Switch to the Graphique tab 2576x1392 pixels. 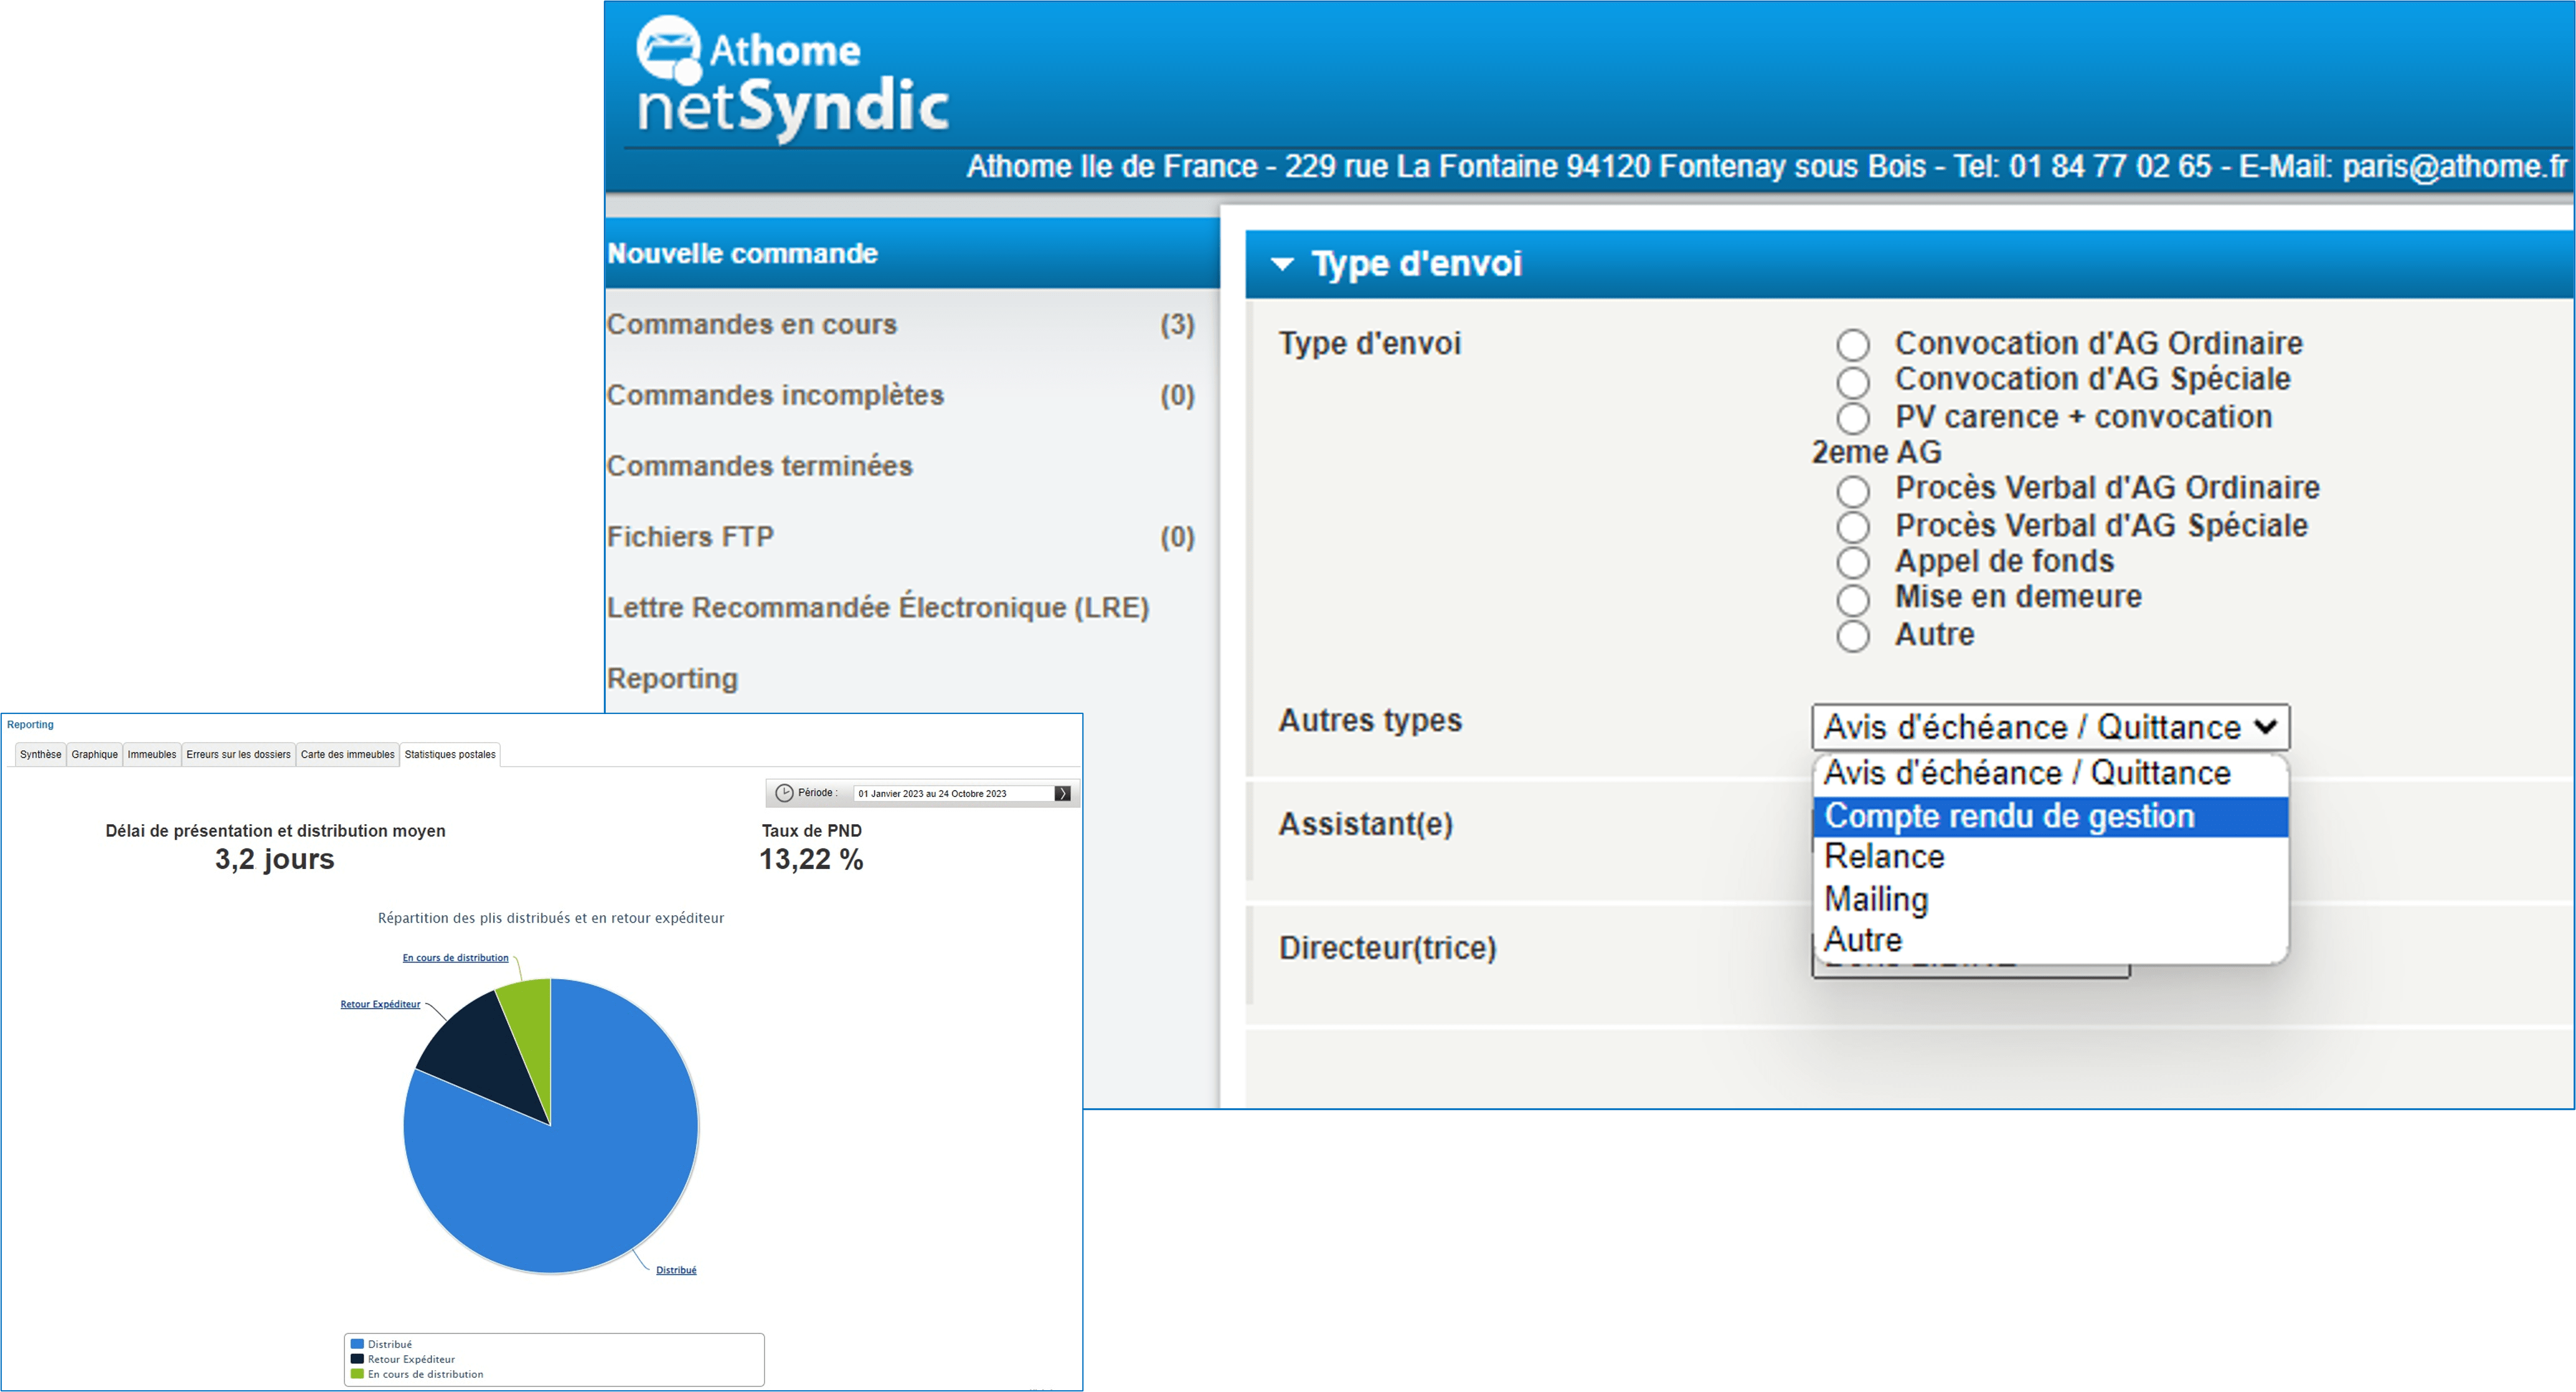pyautogui.click(x=95, y=755)
